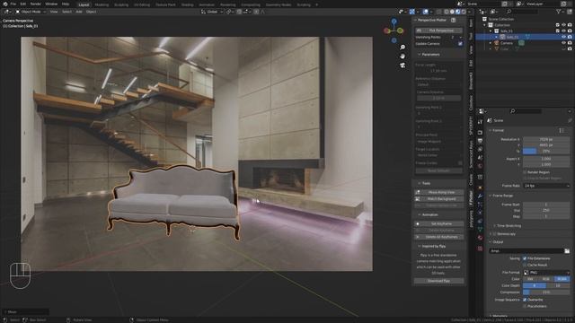575x323 pixels.
Task: Click folder icon beside output path
Action: point(567,251)
